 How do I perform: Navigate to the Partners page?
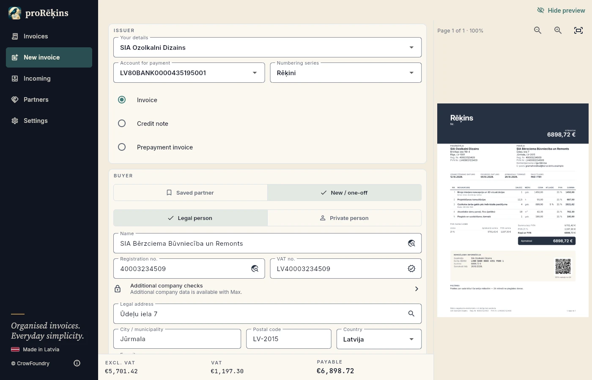(49, 100)
